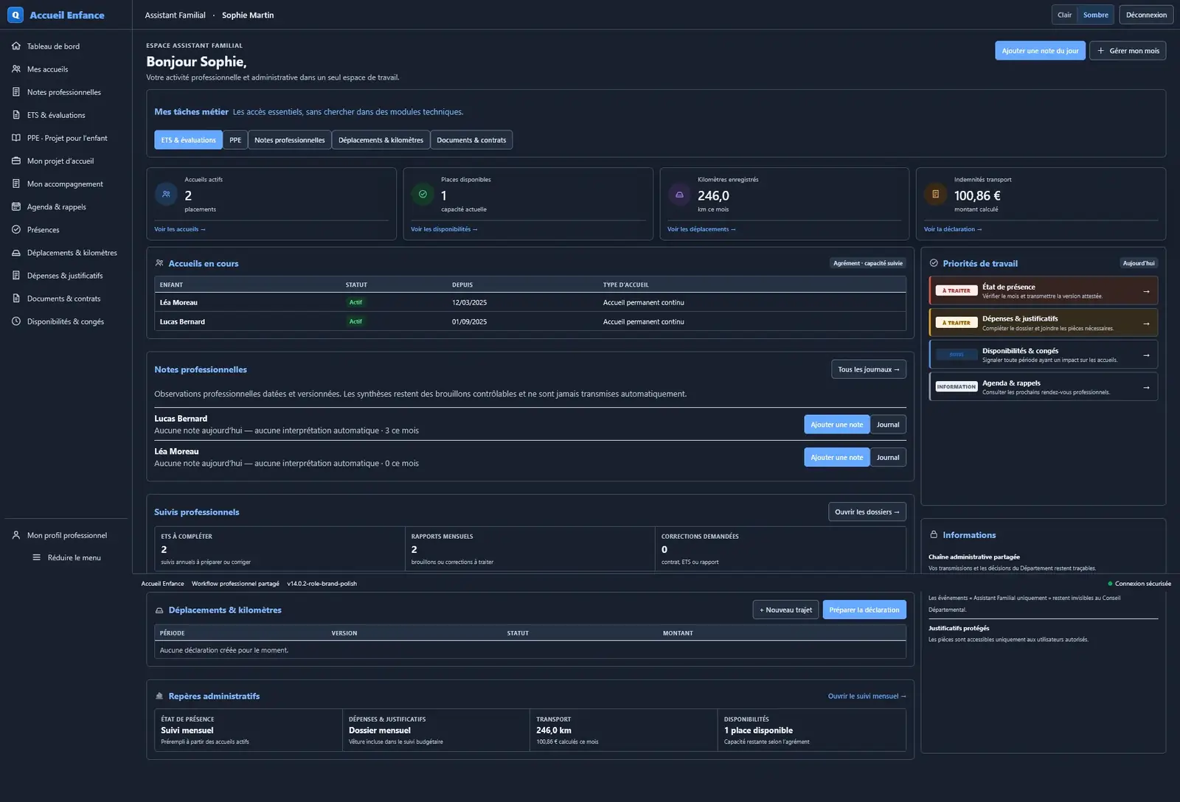This screenshot has height=802, width=1180.
Task: Open Disponibilités & congés priority arrow
Action: pyautogui.click(x=1146, y=355)
